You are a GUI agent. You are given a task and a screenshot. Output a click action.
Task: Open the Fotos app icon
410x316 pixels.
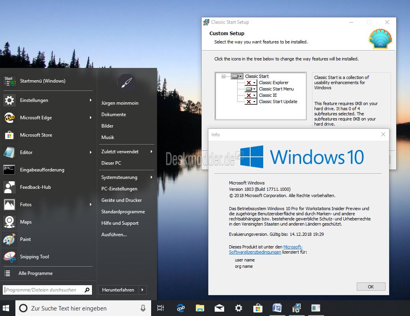pyautogui.click(x=10, y=205)
